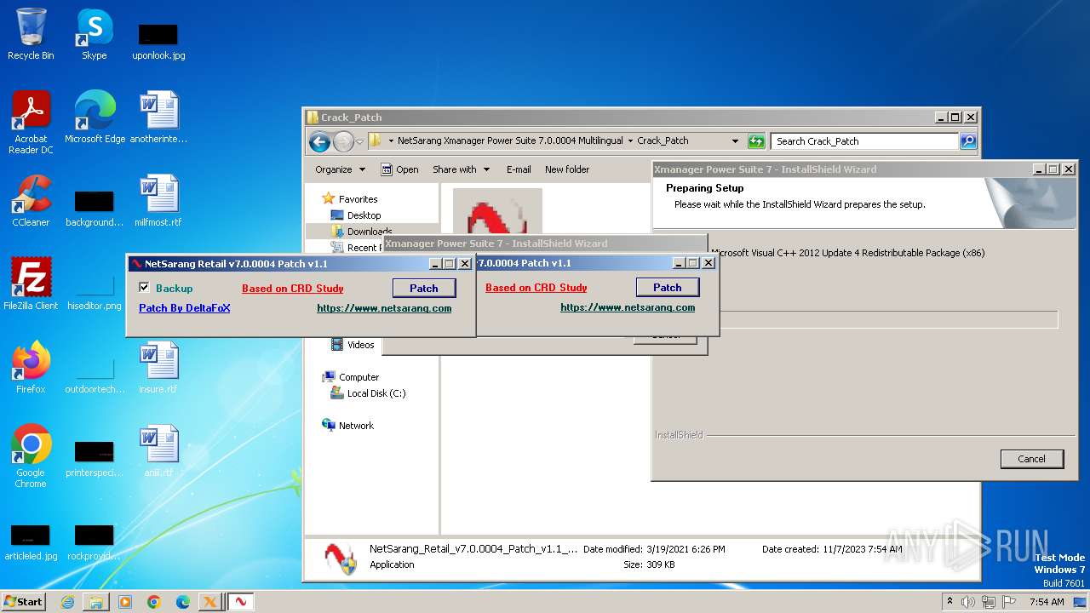Expand the Share with dropdown

pos(461,169)
